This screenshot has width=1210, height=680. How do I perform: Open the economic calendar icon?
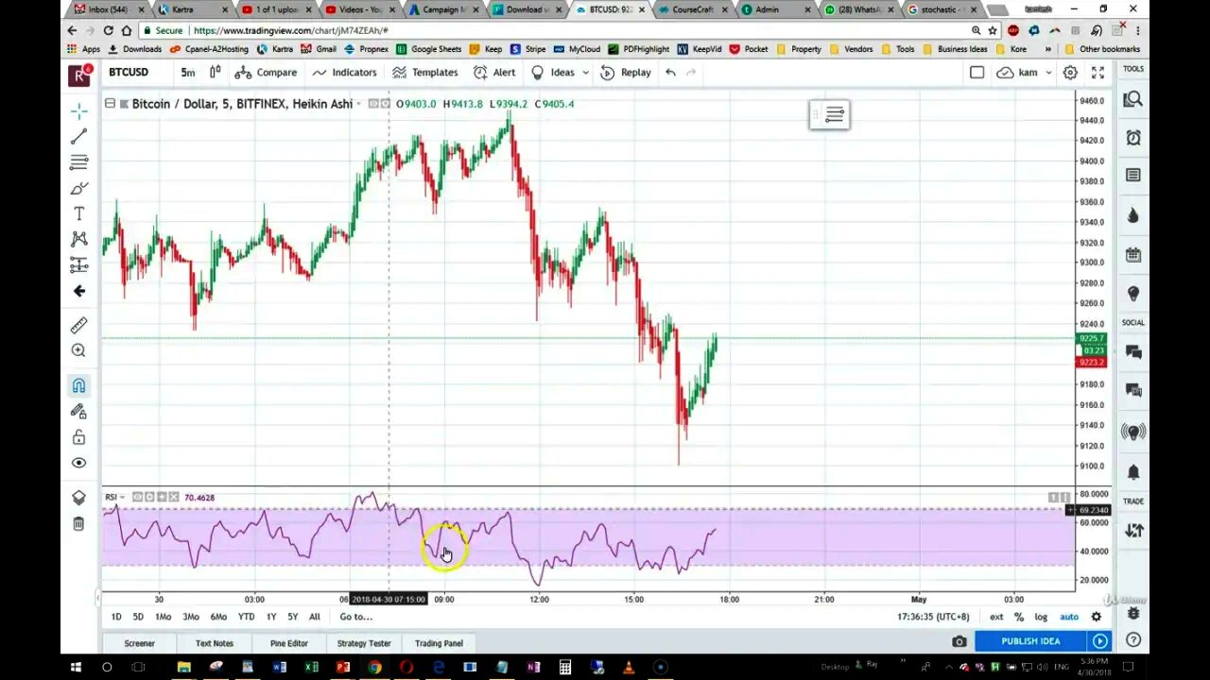click(x=1132, y=255)
